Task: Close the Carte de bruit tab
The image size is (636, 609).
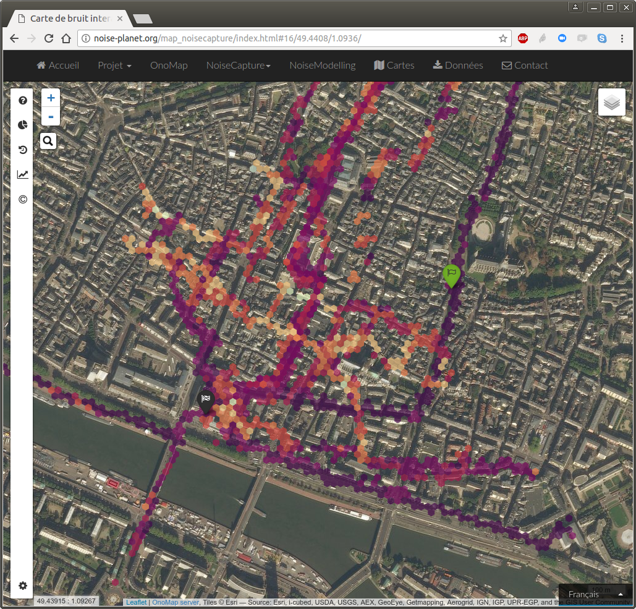Action: tap(120, 19)
